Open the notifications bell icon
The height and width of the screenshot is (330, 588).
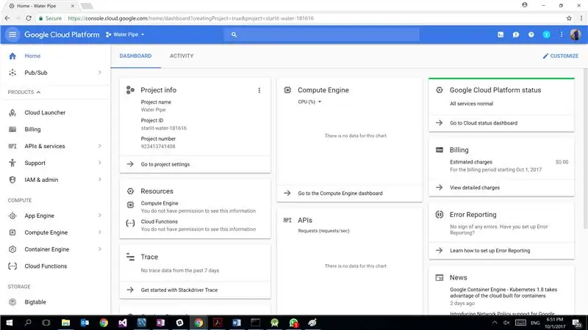pos(546,34)
